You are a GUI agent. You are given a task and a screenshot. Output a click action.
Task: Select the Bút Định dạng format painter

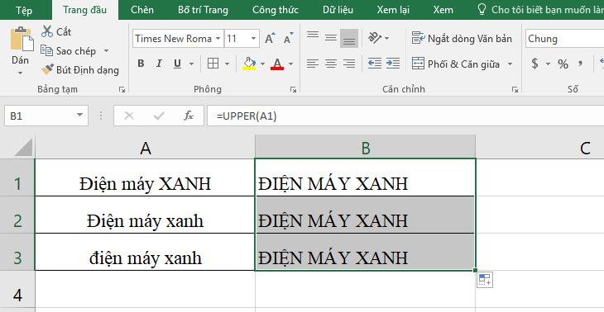[x=79, y=70]
